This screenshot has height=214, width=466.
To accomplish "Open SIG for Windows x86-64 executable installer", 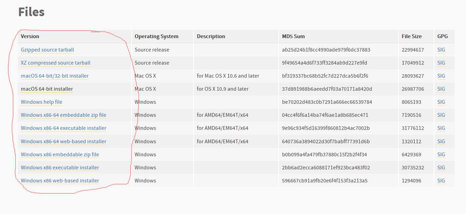I will point(441,128).
